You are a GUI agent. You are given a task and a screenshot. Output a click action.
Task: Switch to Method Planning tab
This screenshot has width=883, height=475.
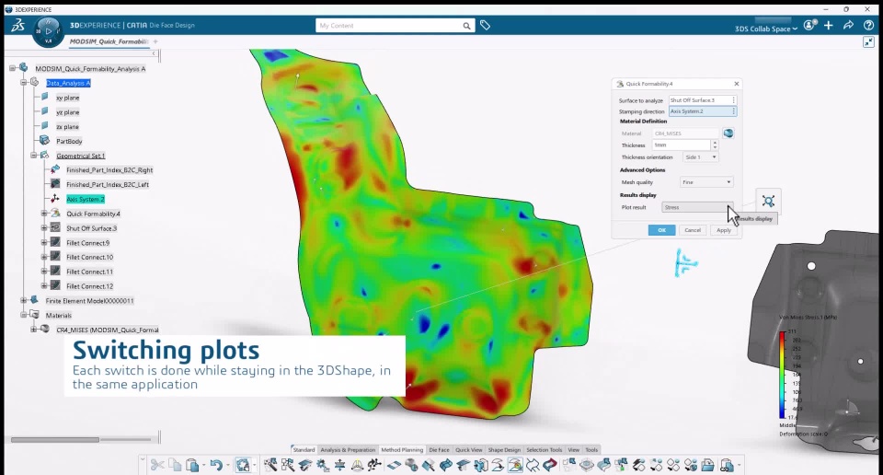tap(402, 449)
